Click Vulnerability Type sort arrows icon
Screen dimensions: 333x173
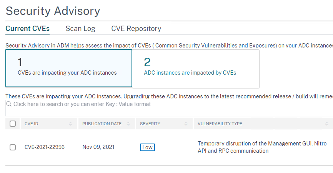(327, 124)
